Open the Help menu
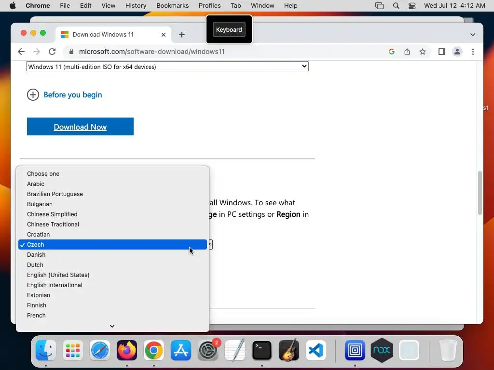Image resolution: width=494 pixels, height=370 pixels. coord(290,6)
